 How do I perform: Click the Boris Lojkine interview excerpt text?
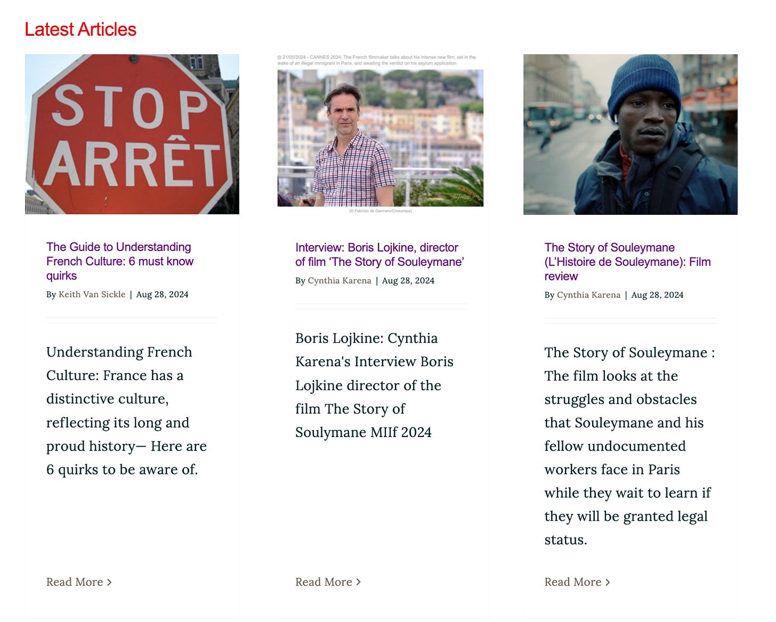pyautogui.click(x=374, y=385)
